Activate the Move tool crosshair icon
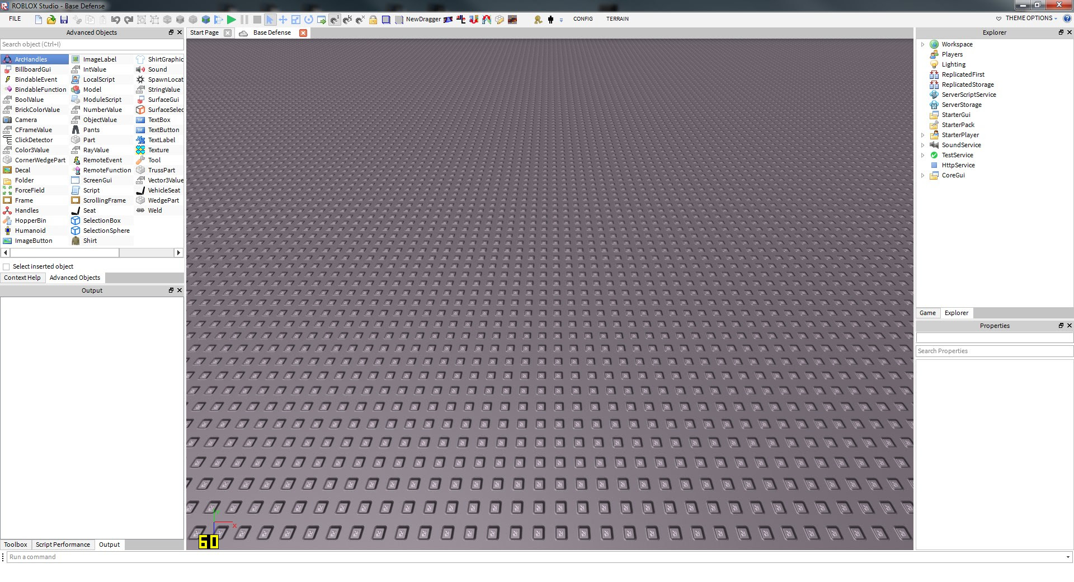Image resolution: width=1074 pixels, height=582 pixels. click(282, 20)
